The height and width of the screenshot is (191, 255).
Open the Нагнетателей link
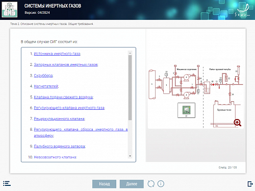click(46, 86)
